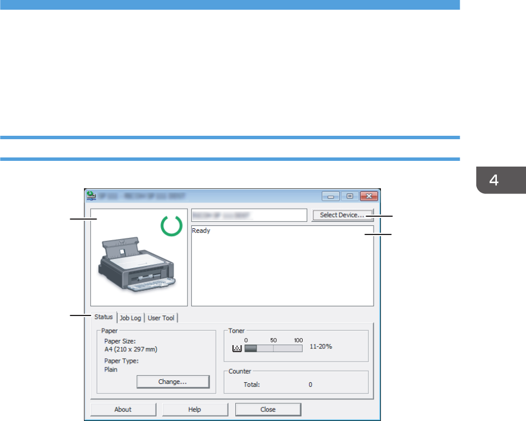Click the Select Device button
526x421 pixels.
point(343,215)
